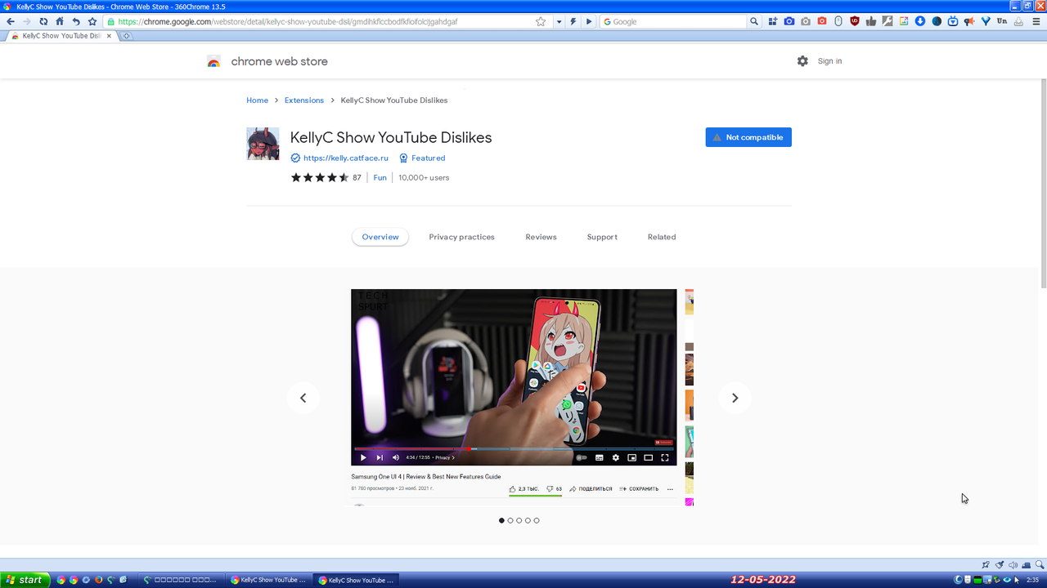Select first carousel dot indicator
This screenshot has height=588, width=1047.
point(501,520)
